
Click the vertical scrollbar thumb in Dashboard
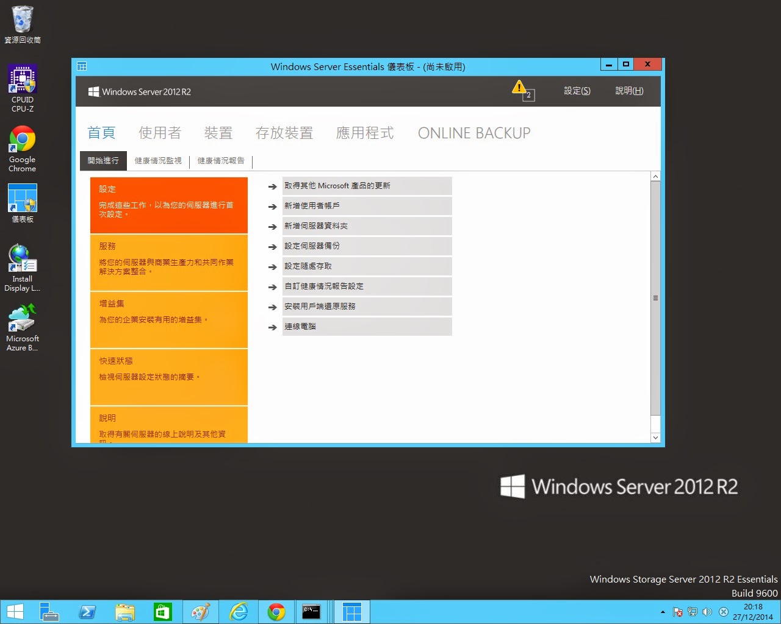[655, 298]
